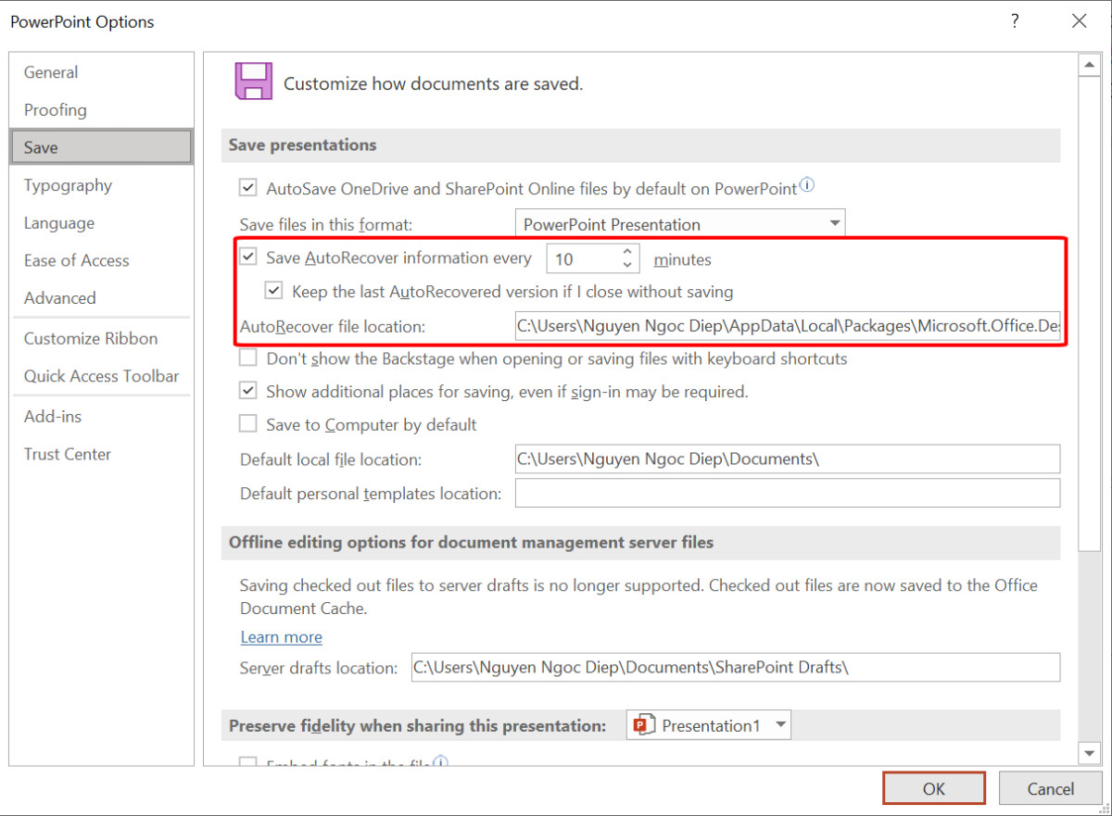Screen dimensions: 1112x816
Task: Click the Server drafts location field
Action: pos(736,667)
